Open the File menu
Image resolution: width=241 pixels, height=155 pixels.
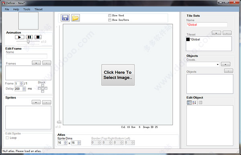pos(7,9)
